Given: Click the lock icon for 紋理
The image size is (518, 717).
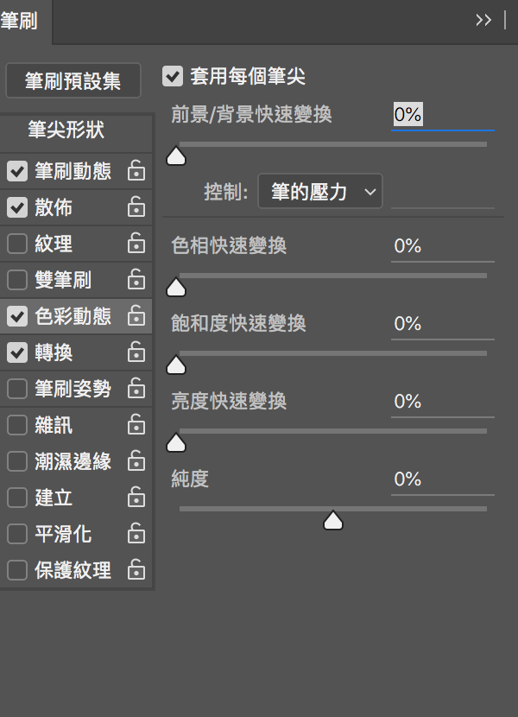Looking at the screenshot, I should coord(136,244).
